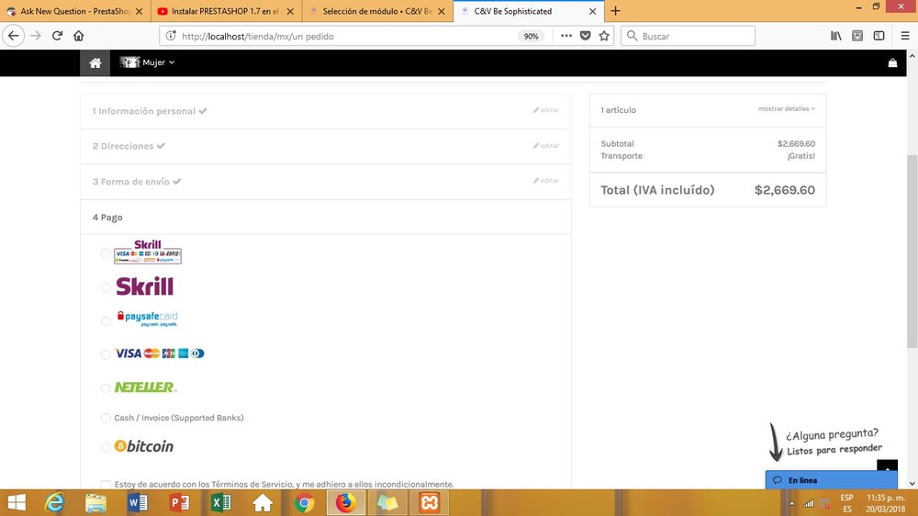Edit step 1 Información personal
This screenshot has width=918, height=516.
[x=545, y=110]
